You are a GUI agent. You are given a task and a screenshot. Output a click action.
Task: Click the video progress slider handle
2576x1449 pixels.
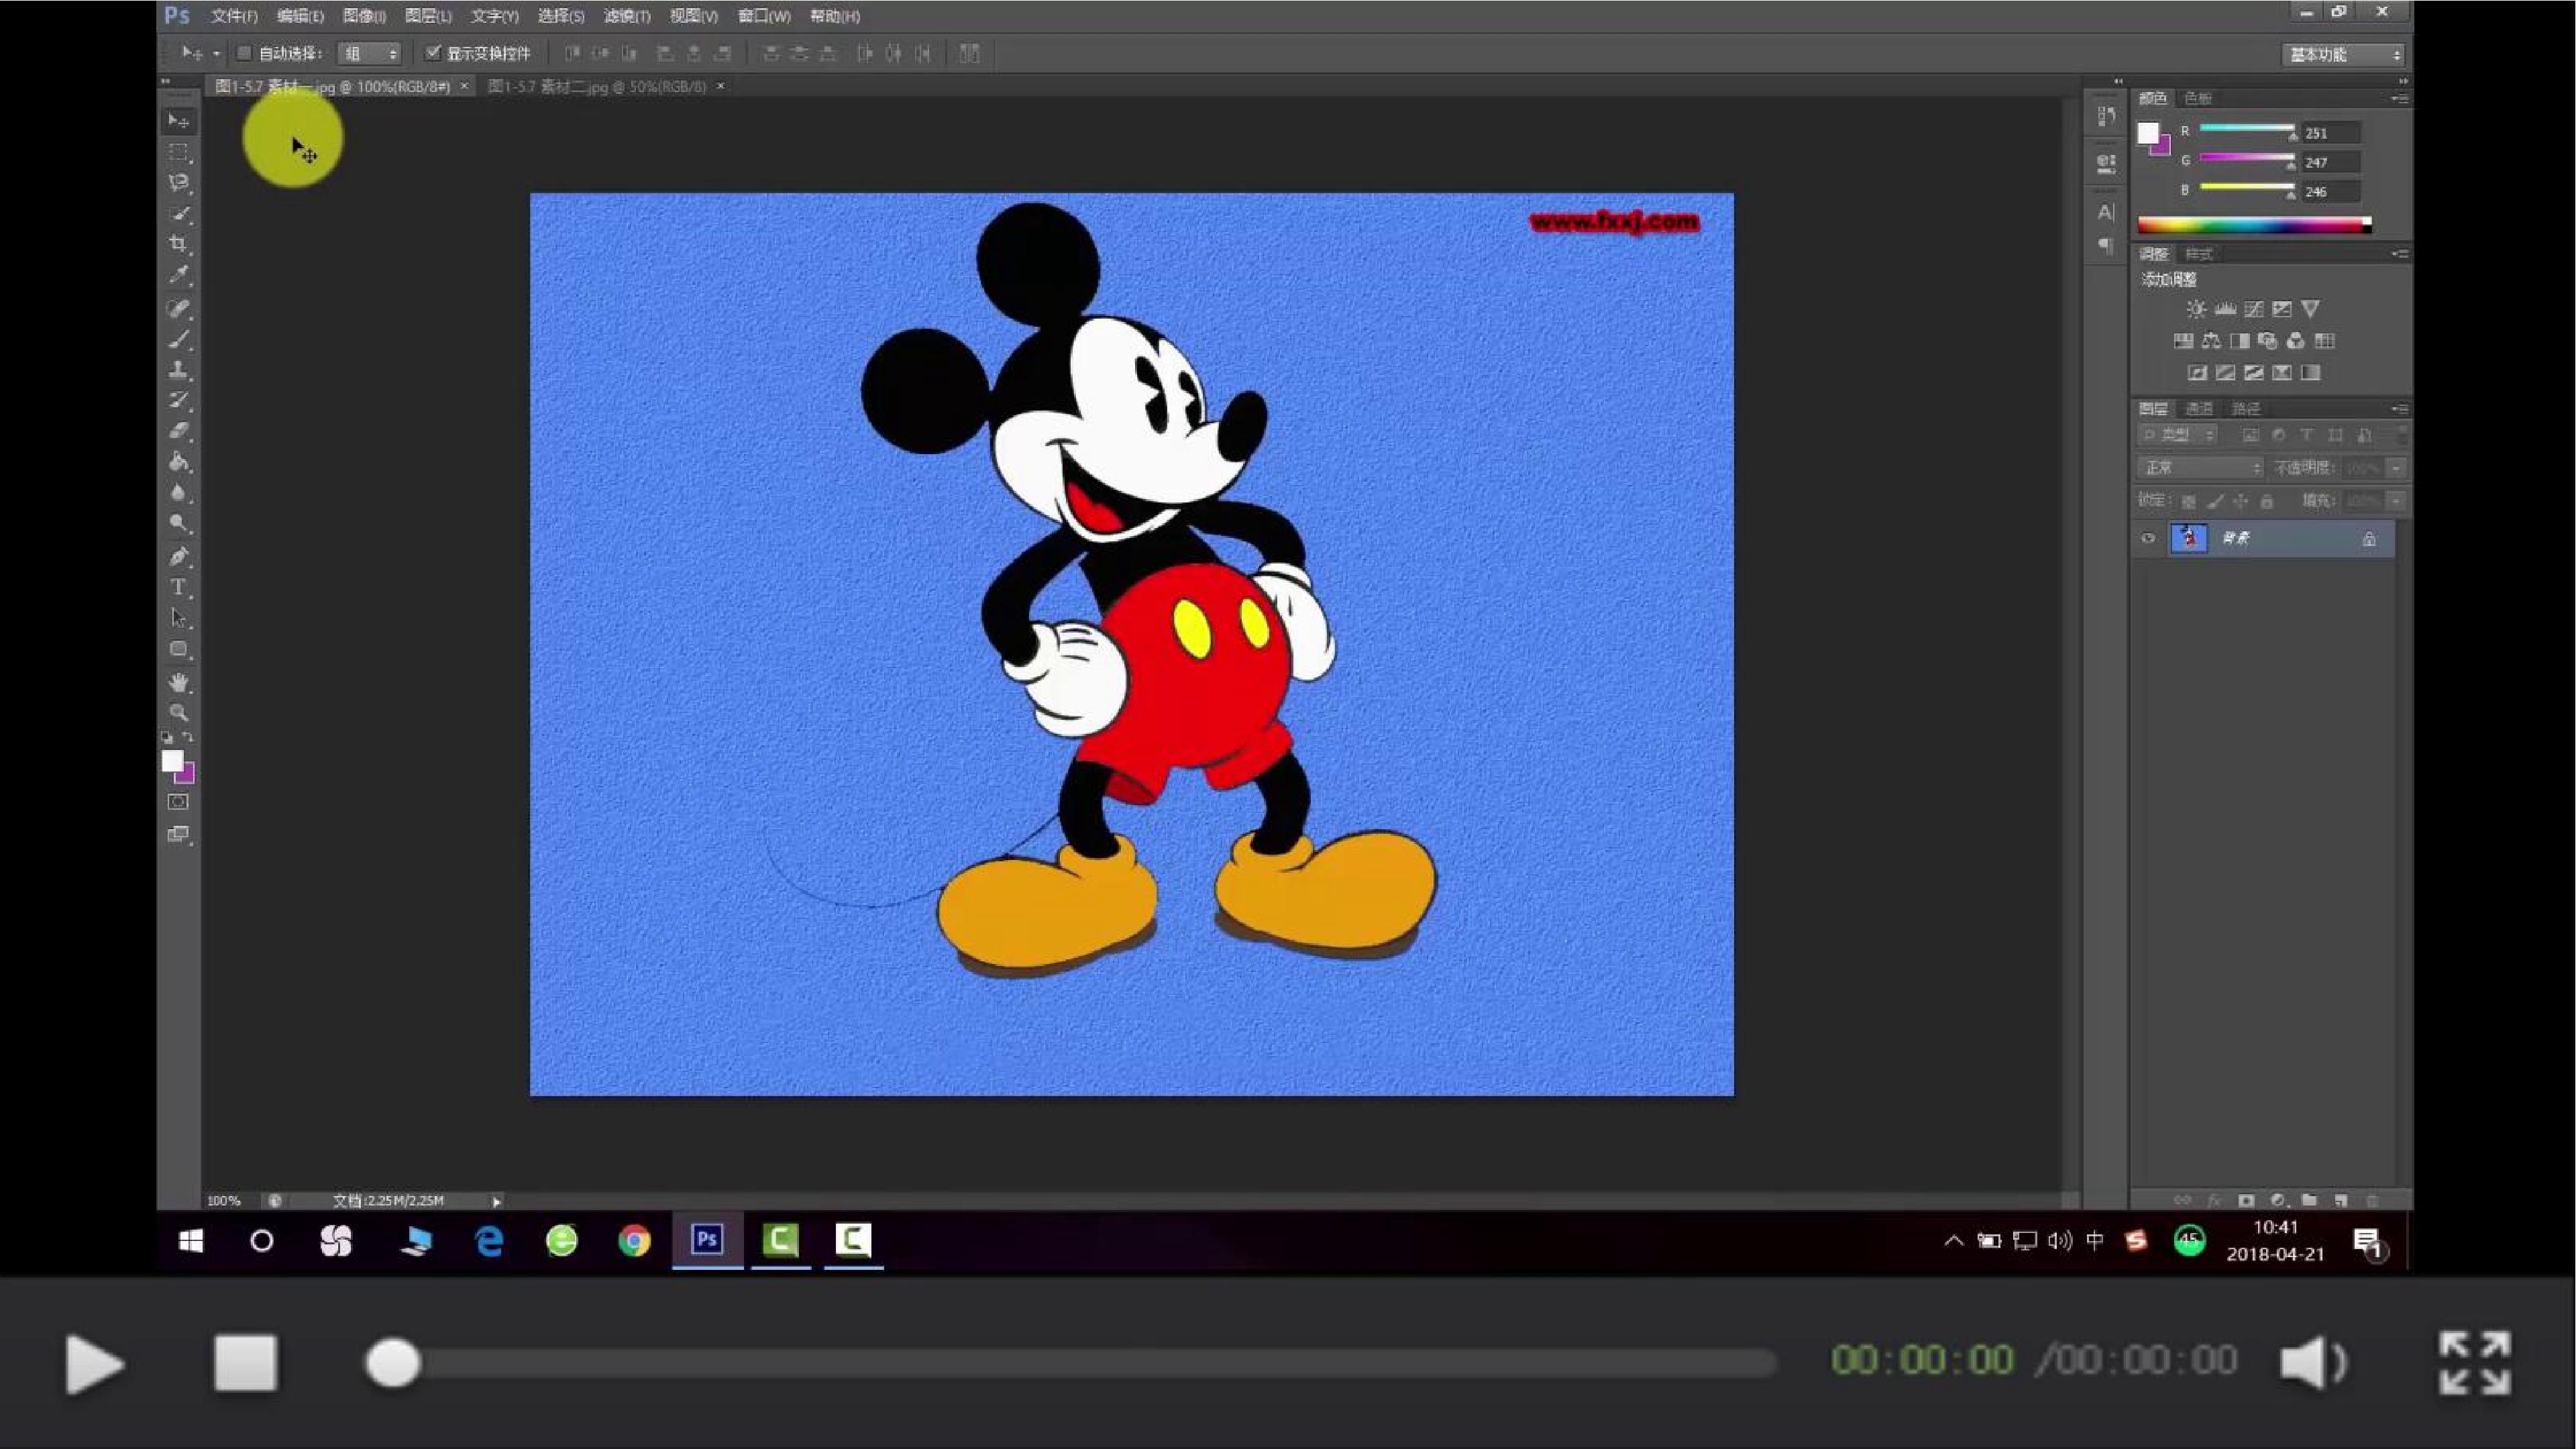click(x=392, y=1363)
